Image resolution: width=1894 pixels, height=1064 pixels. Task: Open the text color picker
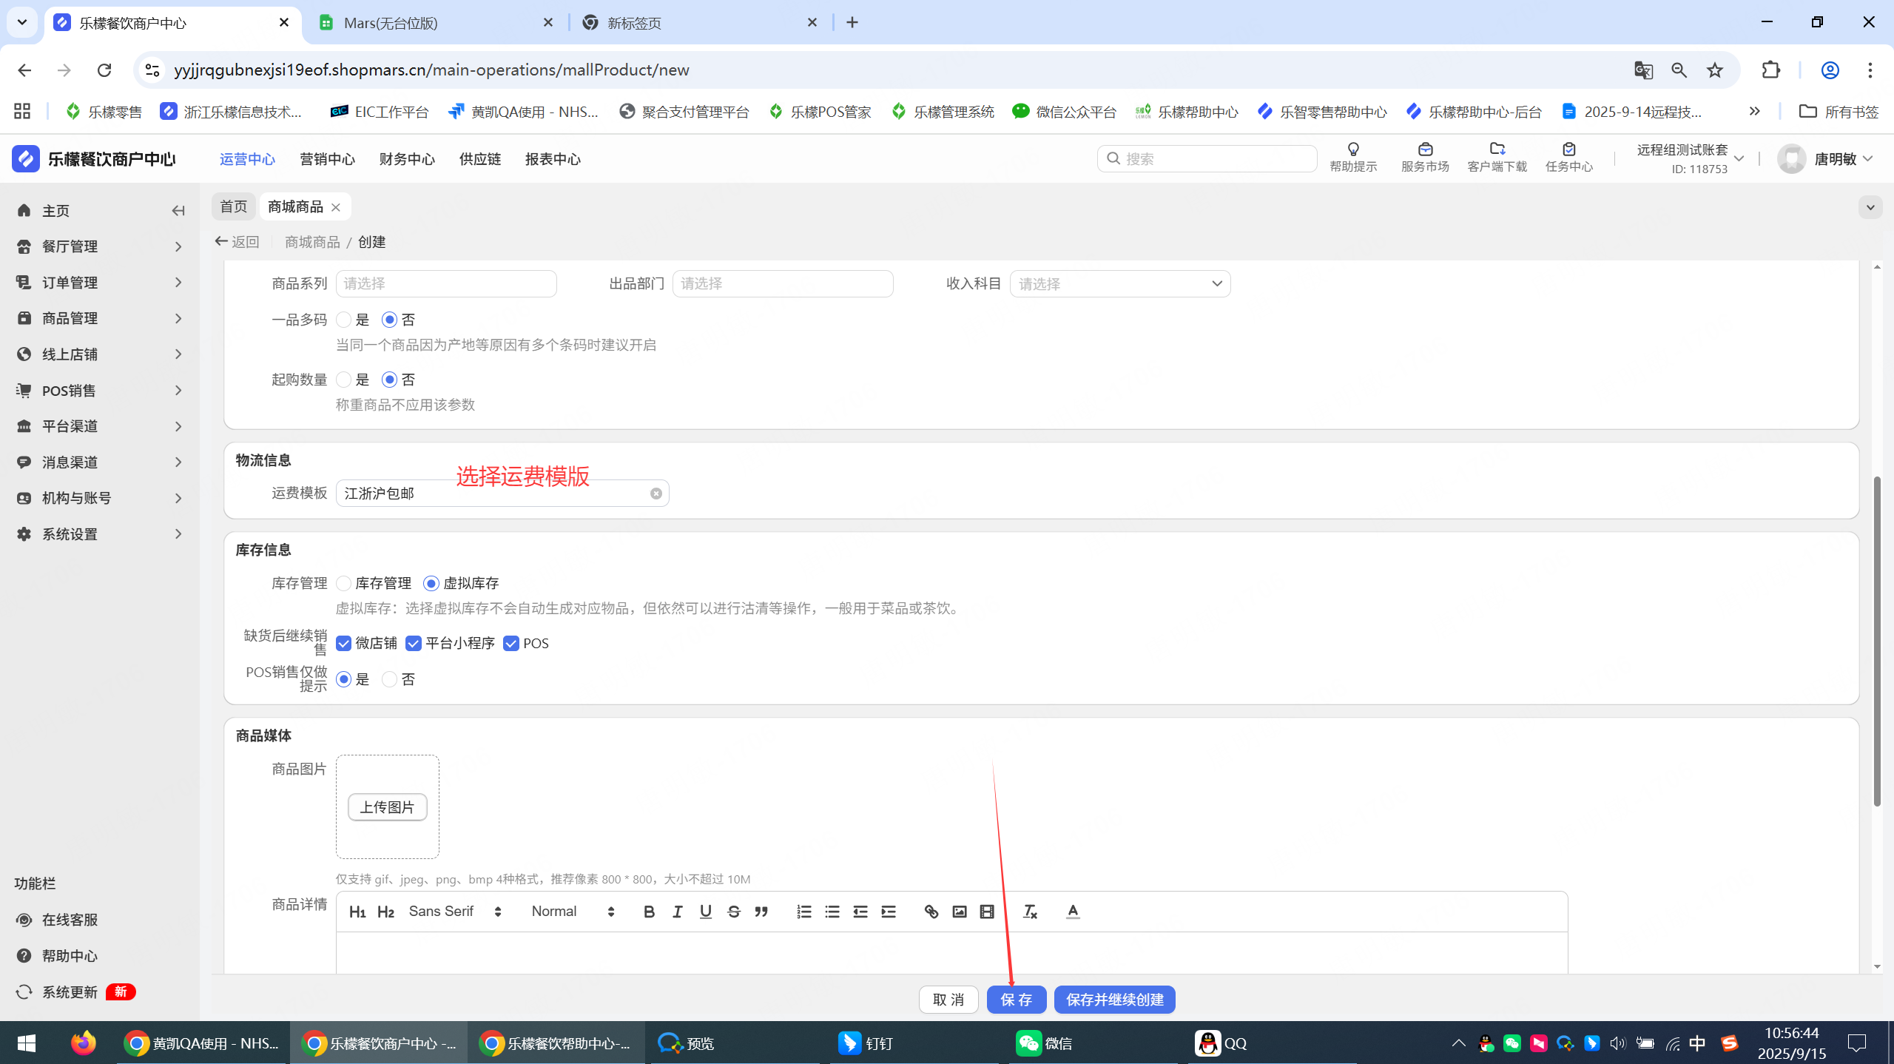(1073, 912)
